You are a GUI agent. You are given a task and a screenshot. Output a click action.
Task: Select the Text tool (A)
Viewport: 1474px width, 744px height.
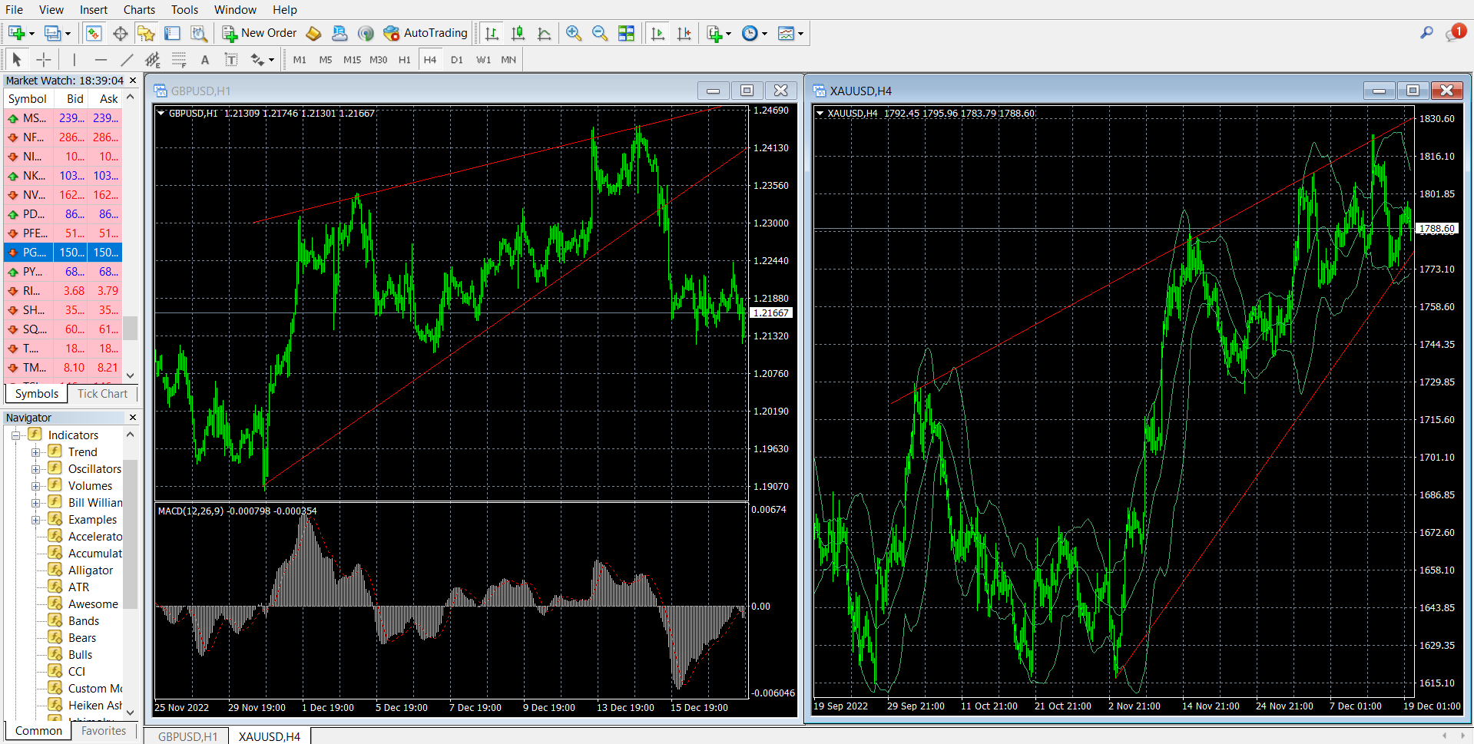coord(204,60)
